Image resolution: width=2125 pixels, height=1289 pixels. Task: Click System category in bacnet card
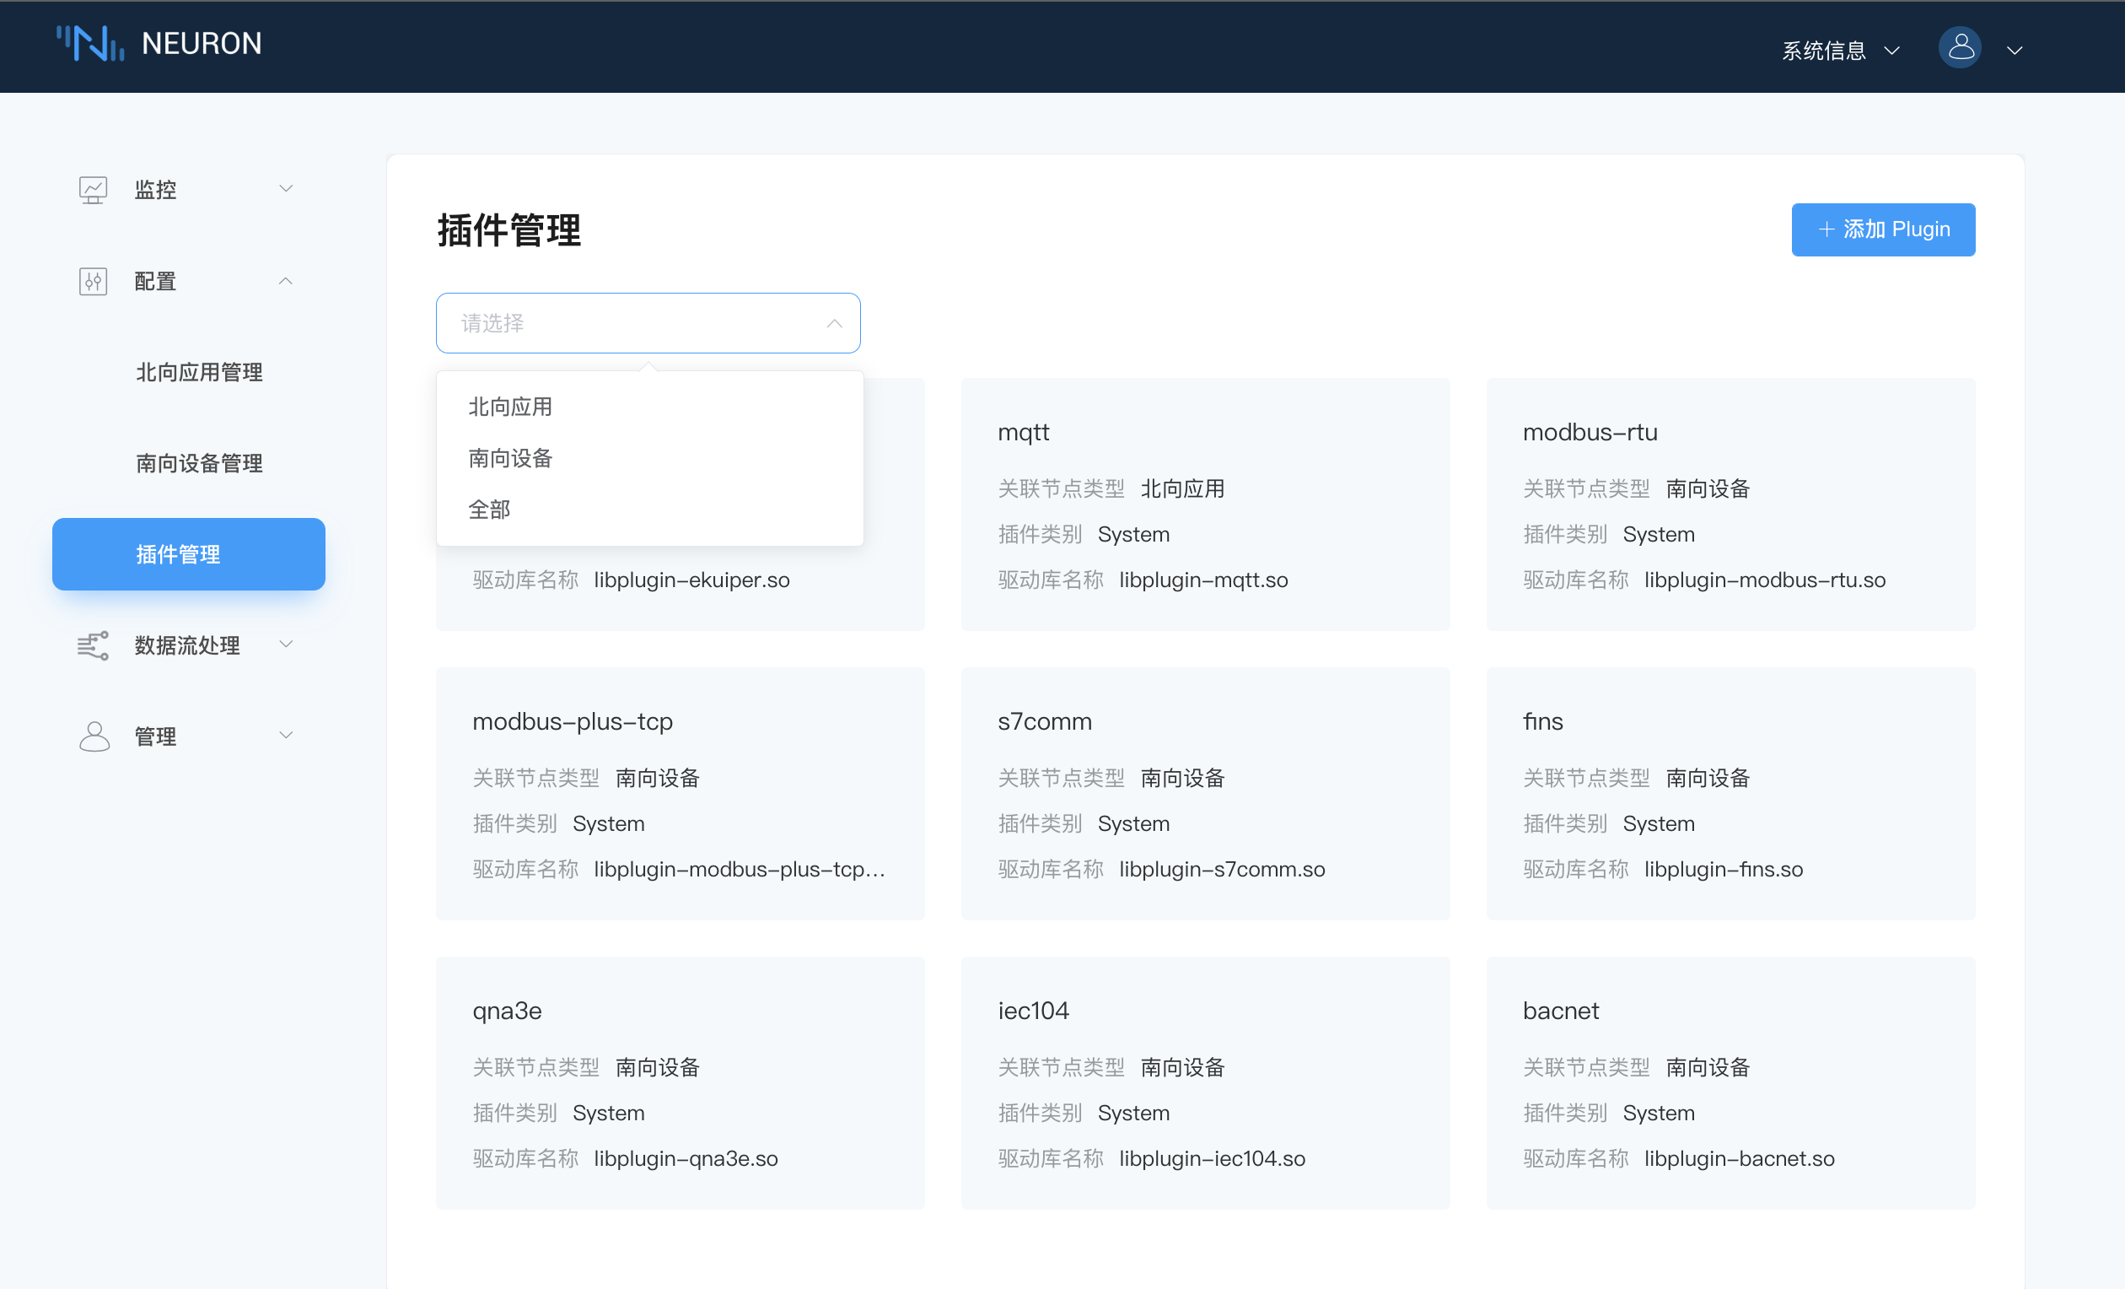(1659, 1112)
